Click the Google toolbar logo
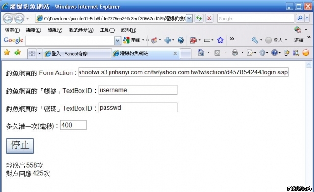 [x=13, y=40]
